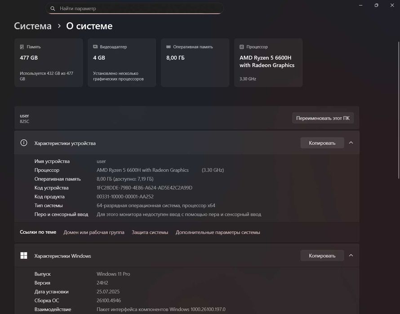The height and width of the screenshot is (314, 400).
Task: Click the 82SC model text under user
Action: tap(24, 121)
